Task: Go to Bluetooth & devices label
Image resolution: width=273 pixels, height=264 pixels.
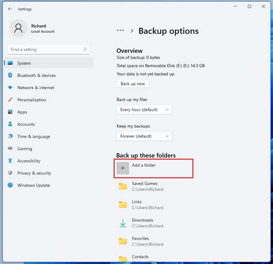Action: 36,75
